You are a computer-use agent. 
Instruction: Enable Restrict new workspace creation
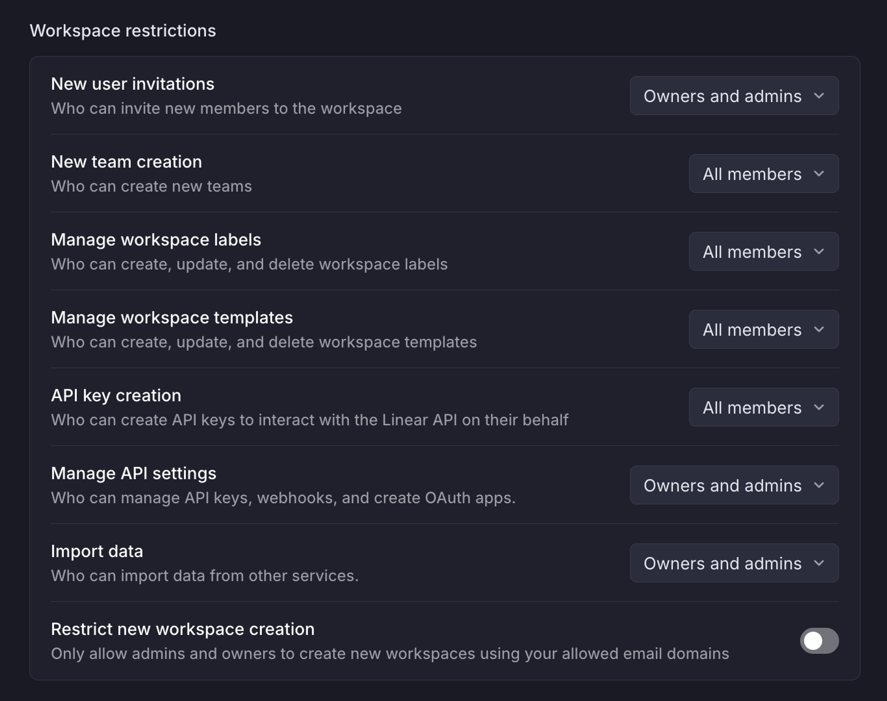coord(820,641)
